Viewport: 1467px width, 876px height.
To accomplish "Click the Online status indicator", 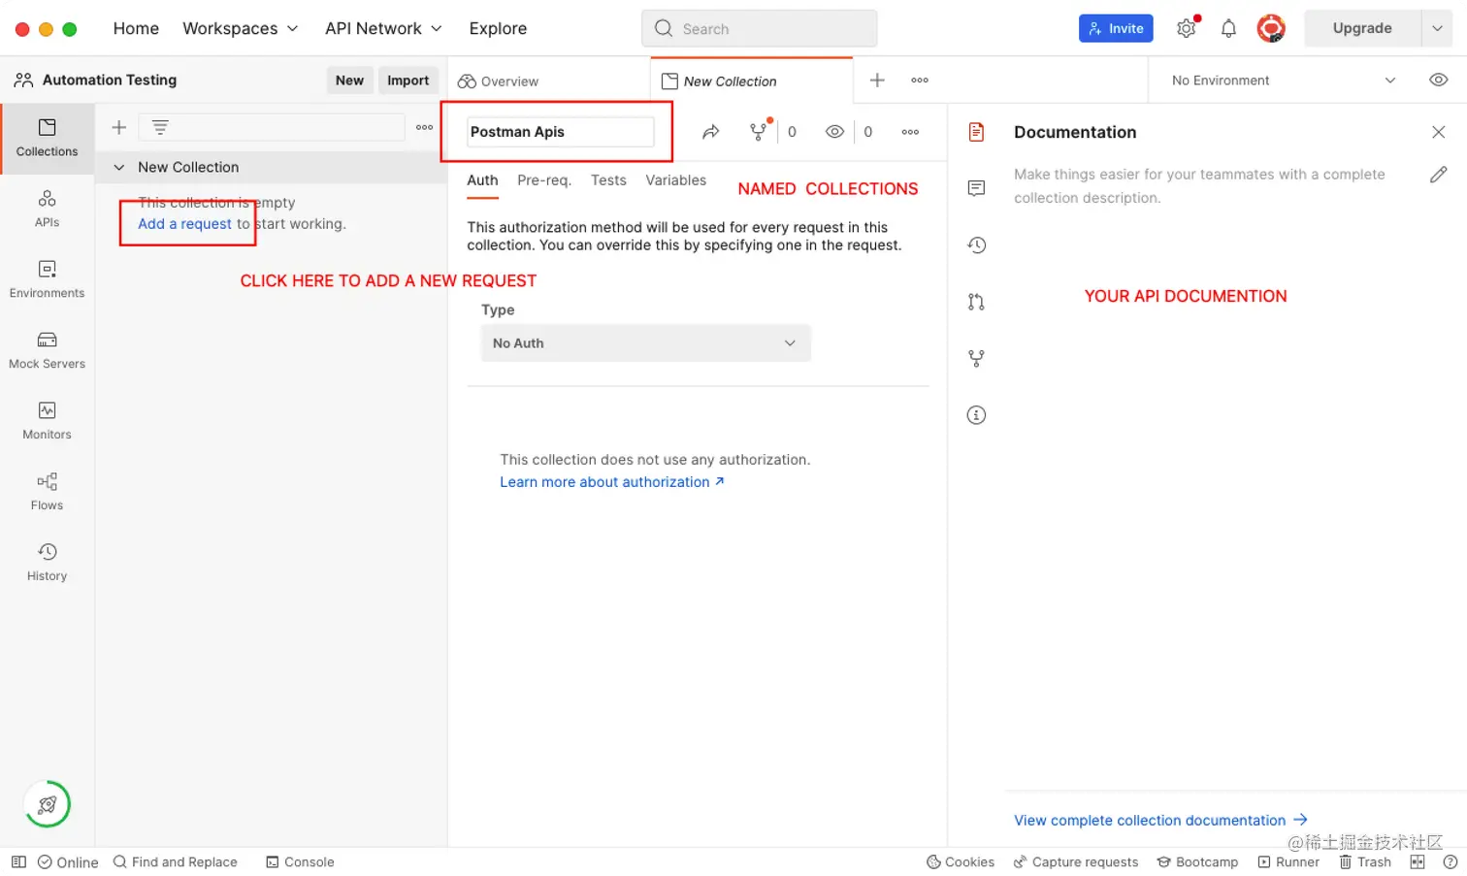I will click(68, 862).
